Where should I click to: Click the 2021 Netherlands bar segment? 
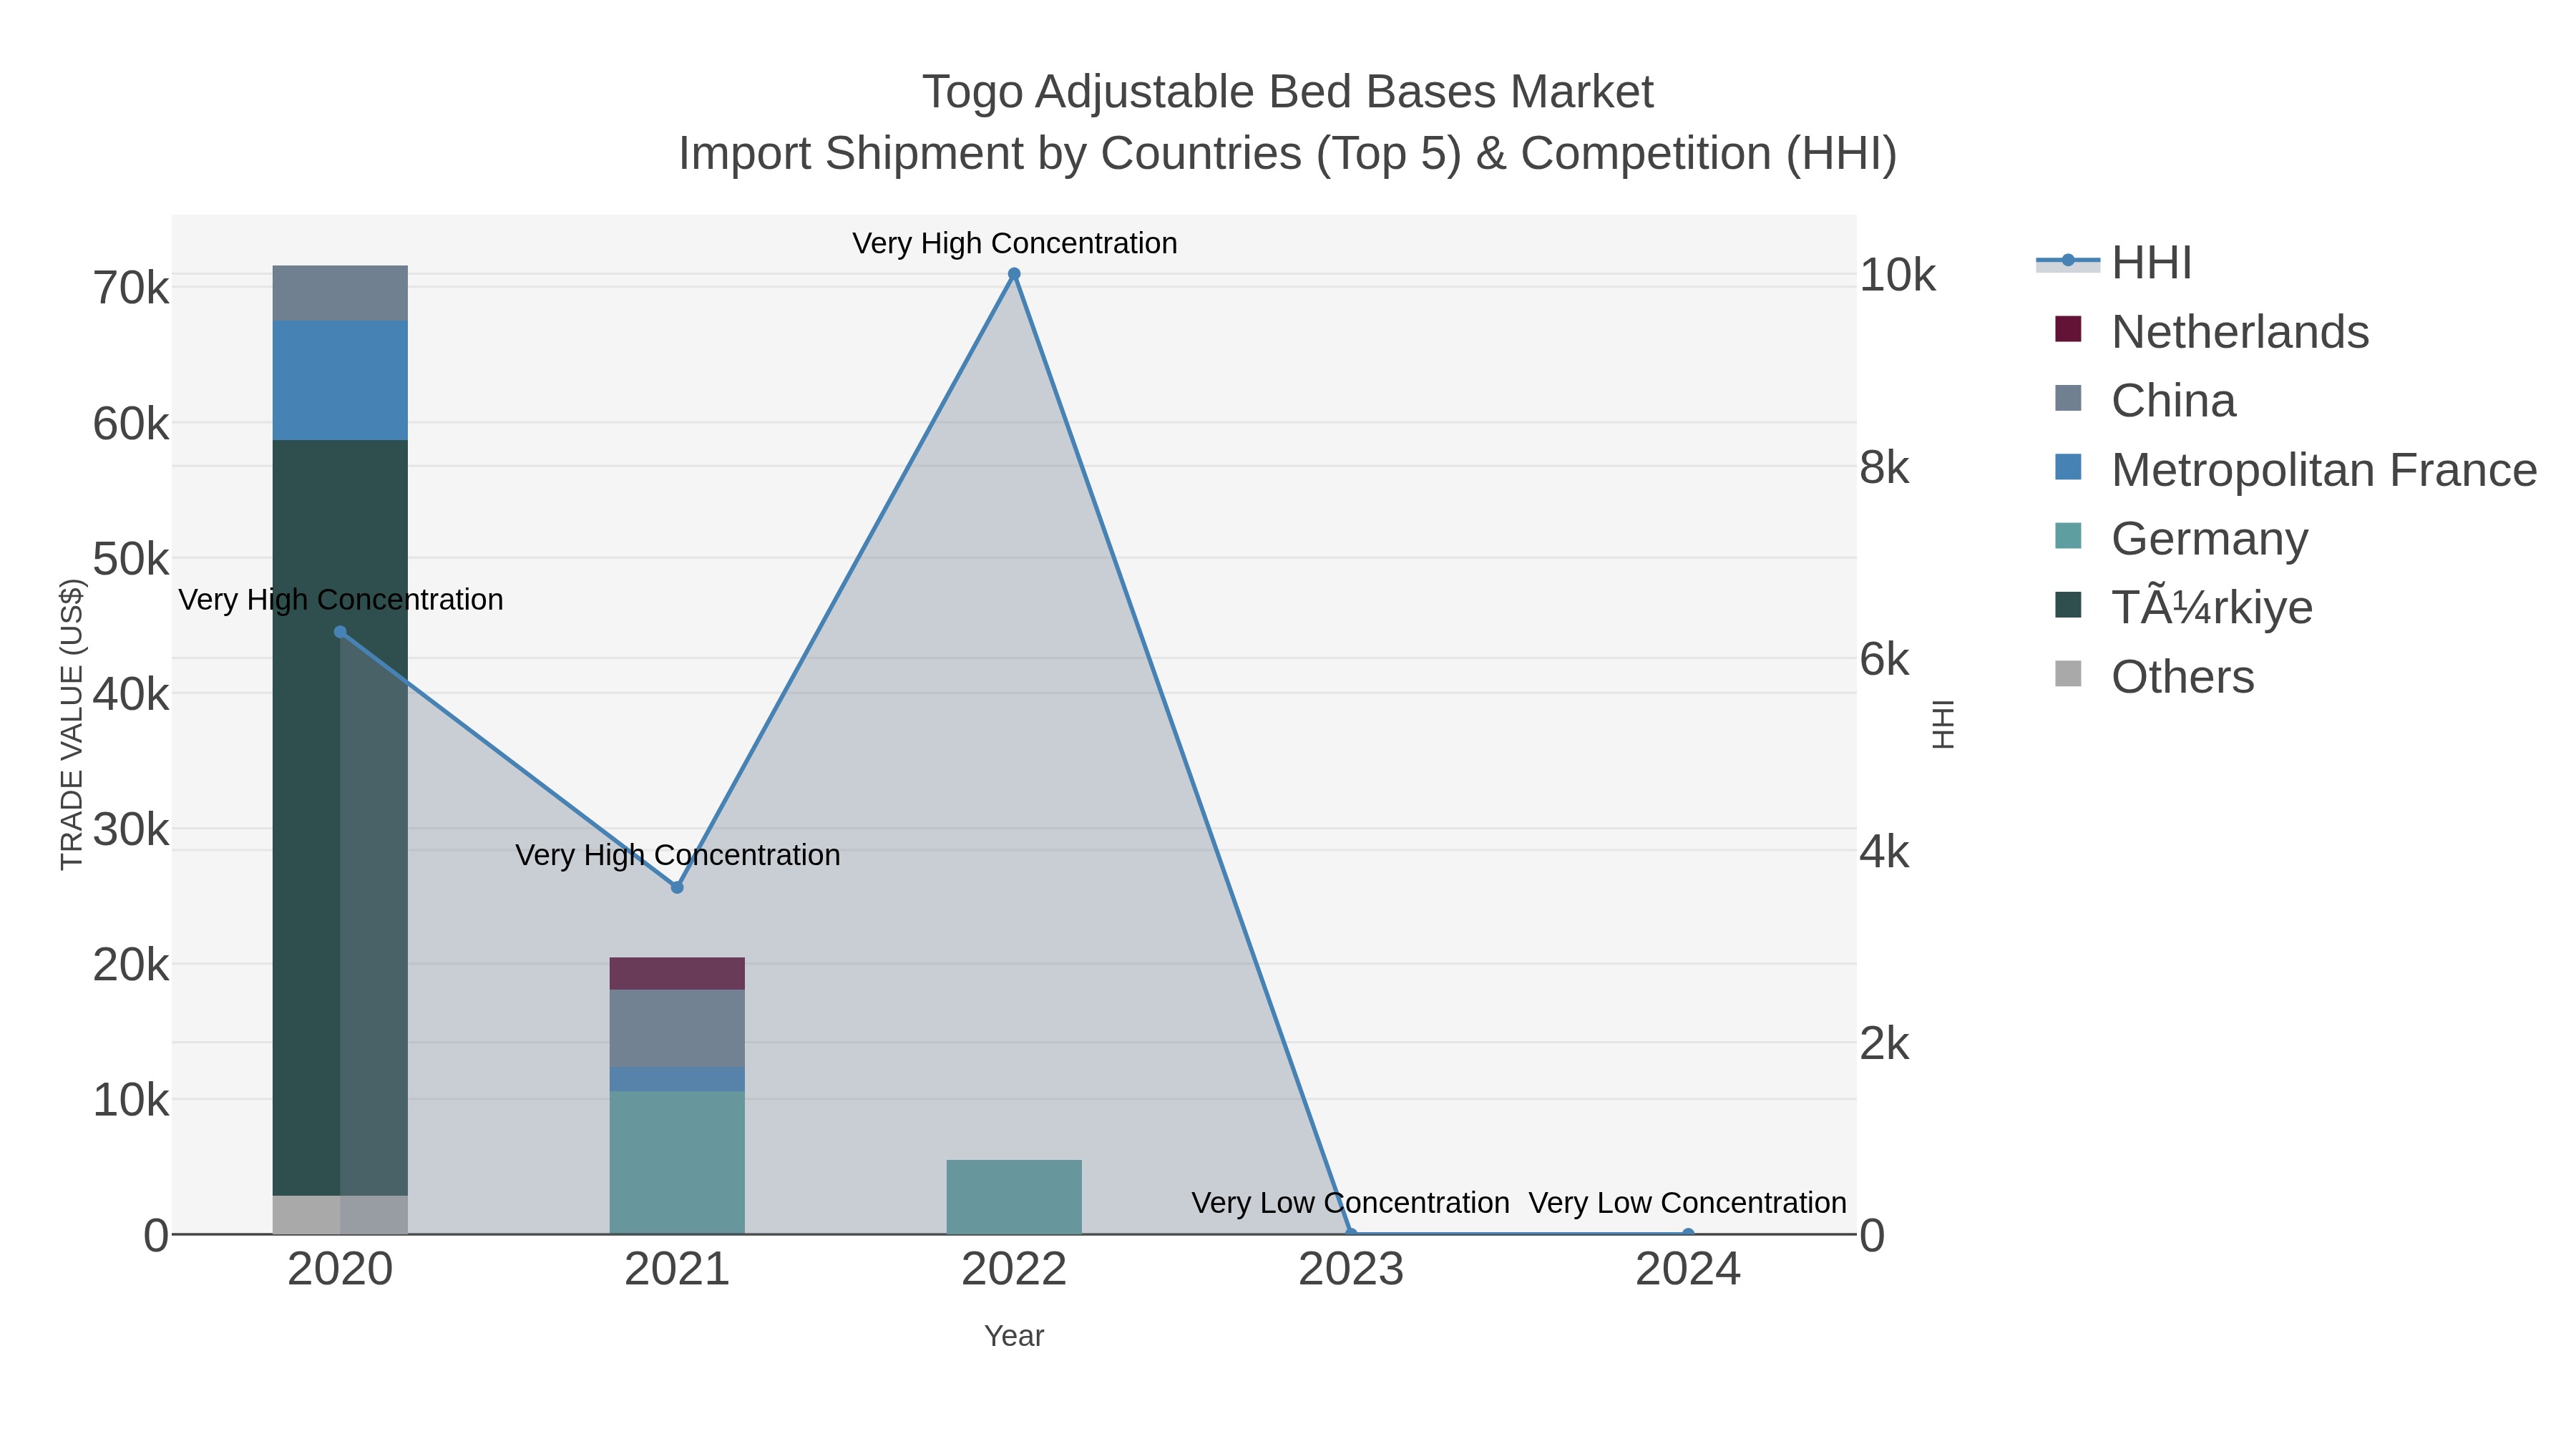coord(677,974)
